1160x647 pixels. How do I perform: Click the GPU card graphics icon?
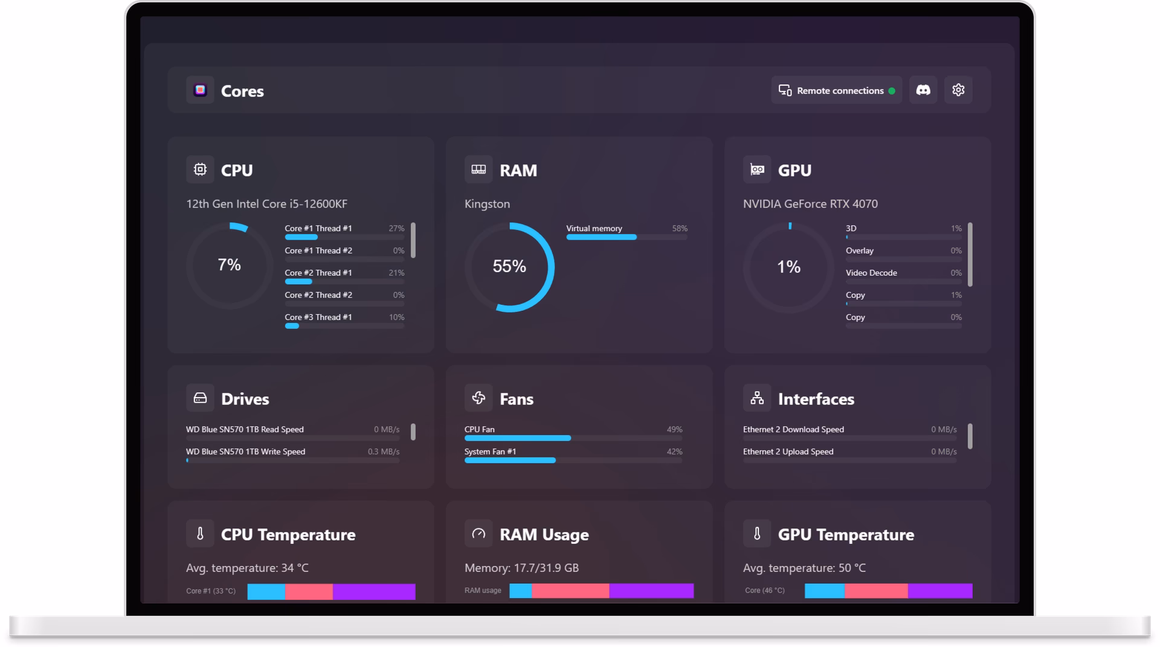[x=757, y=170]
